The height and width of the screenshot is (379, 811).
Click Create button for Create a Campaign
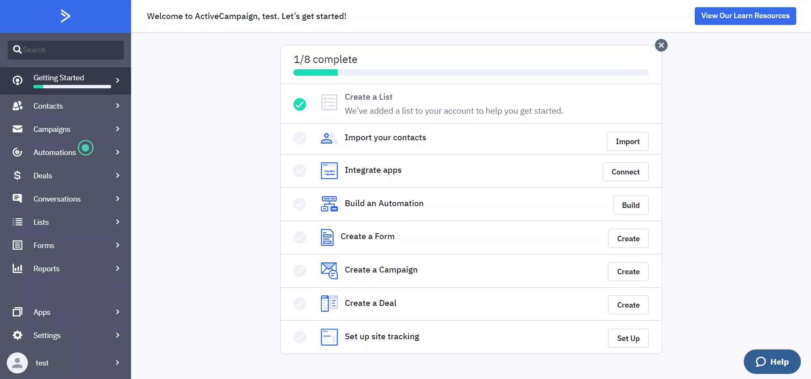[x=628, y=272]
